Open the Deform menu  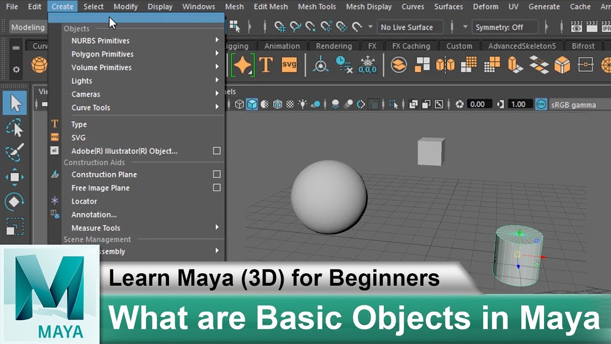[485, 7]
